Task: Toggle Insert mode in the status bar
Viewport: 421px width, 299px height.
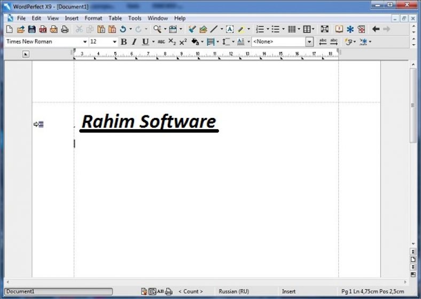Action: (x=289, y=291)
